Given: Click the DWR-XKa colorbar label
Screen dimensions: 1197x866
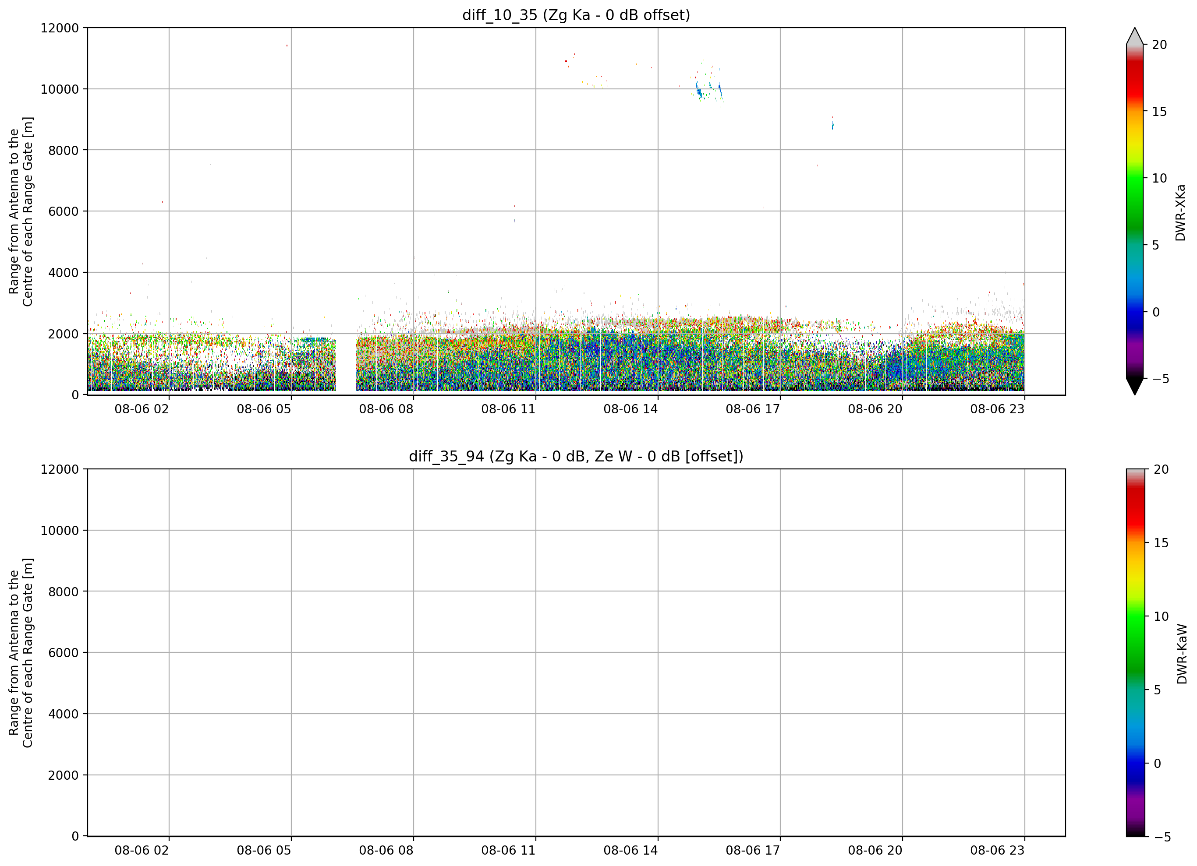Looking at the screenshot, I should point(1180,212).
